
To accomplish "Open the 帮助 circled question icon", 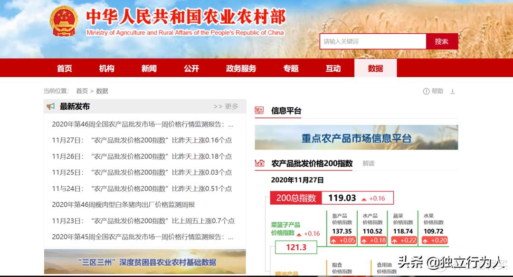I will 427,91.
